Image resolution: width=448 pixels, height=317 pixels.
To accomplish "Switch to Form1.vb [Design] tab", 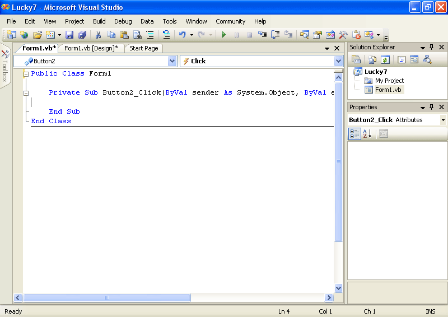I will tap(91, 48).
